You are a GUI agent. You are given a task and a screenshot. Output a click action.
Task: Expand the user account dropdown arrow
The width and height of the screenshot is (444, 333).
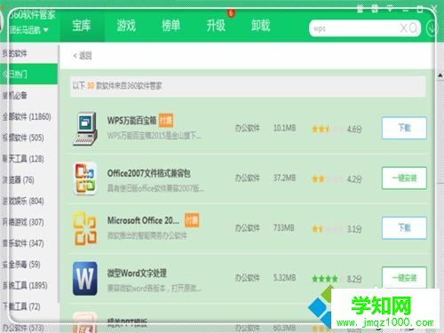[x=45, y=30]
